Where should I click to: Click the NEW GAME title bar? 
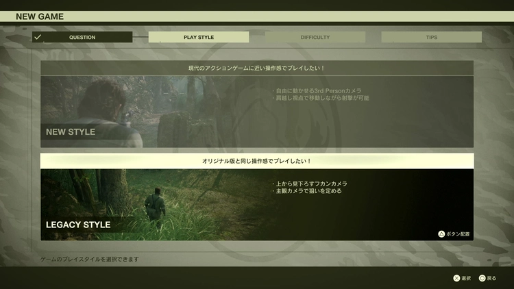tap(257, 16)
